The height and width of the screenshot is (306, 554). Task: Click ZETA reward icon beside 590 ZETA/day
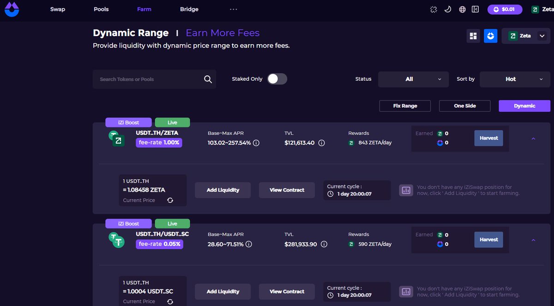pos(351,244)
